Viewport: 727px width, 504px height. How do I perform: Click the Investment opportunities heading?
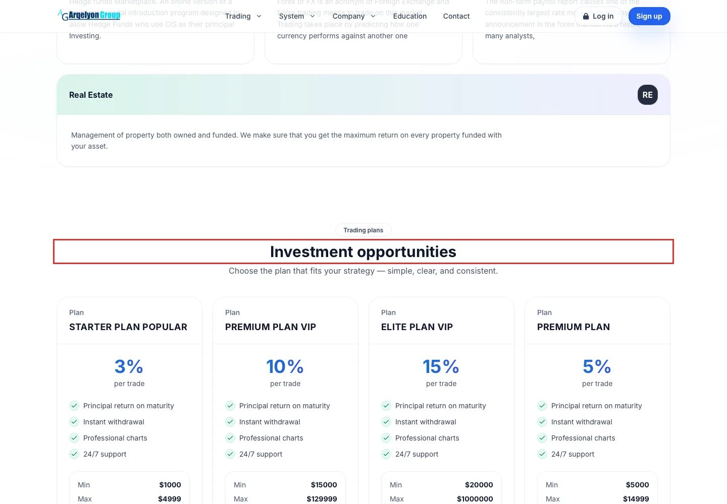[x=363, y=251]
